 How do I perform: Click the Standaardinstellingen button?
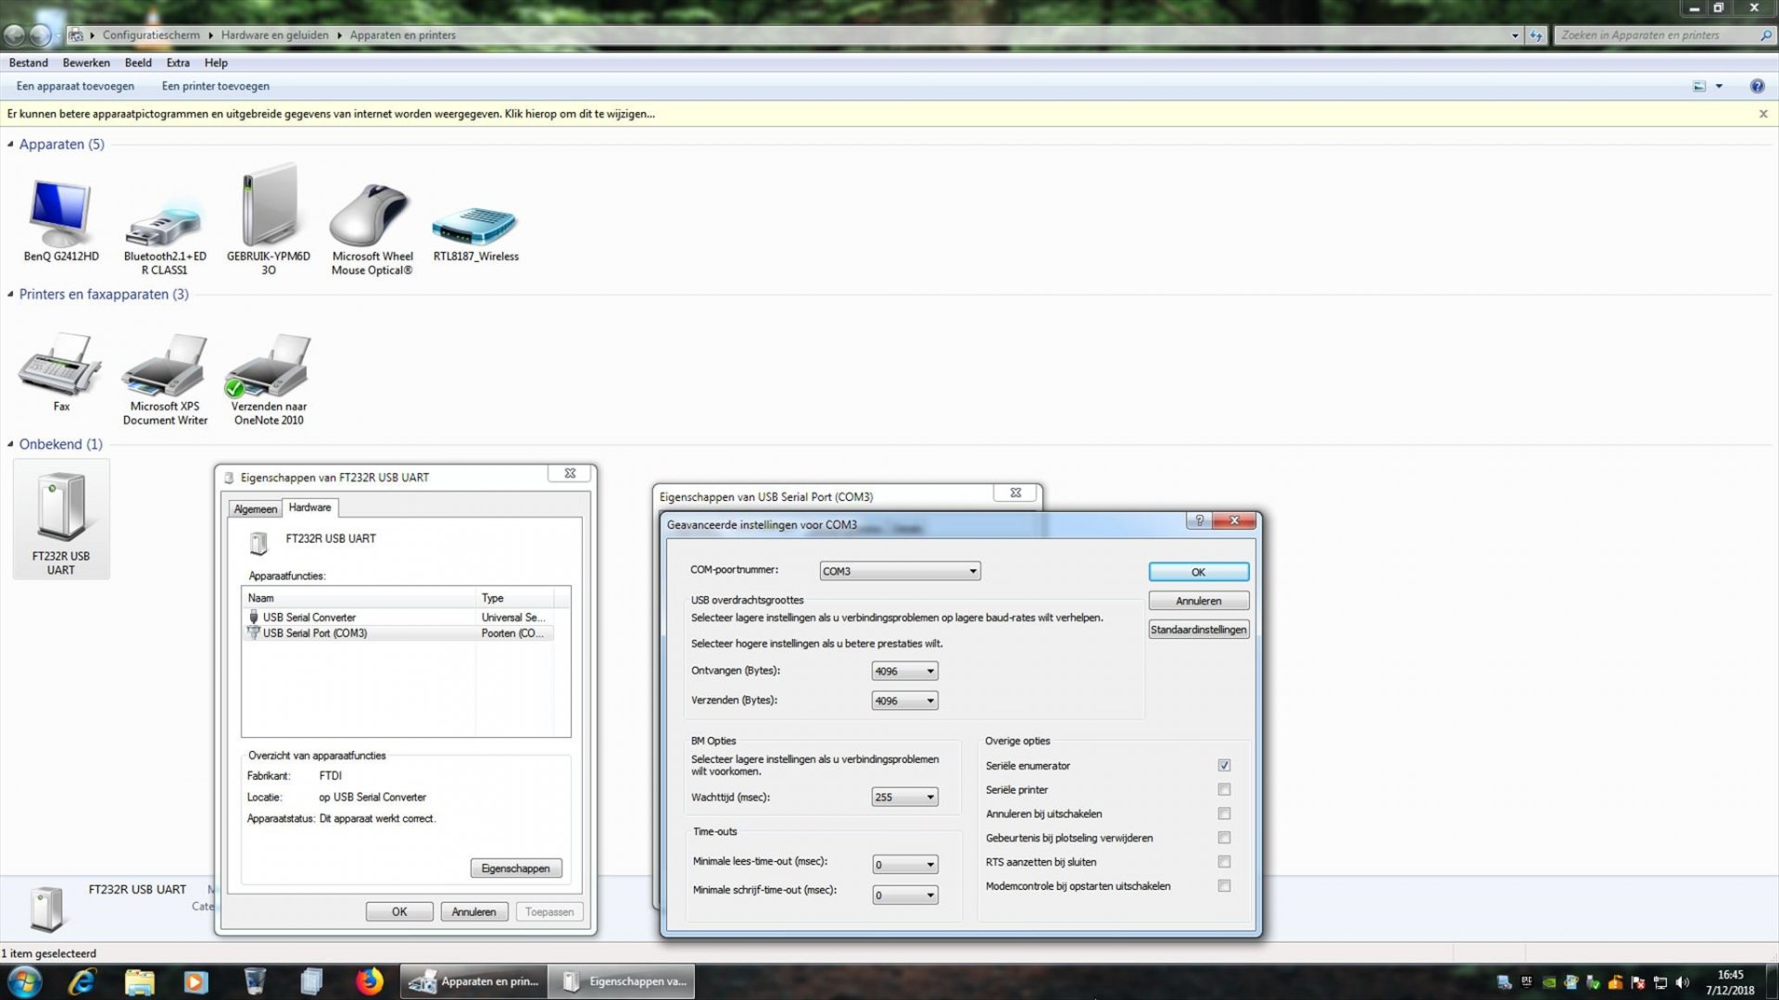[1198, 629]
